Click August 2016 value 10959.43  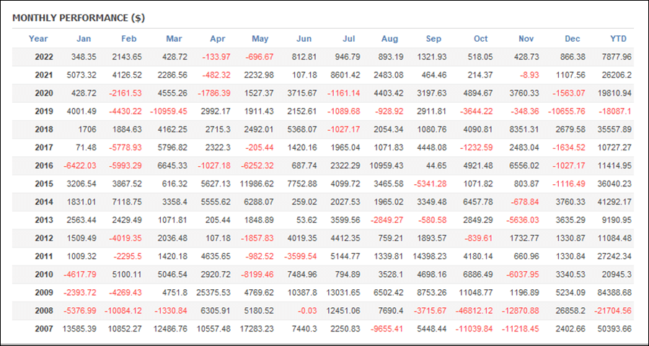coord(387,165)
